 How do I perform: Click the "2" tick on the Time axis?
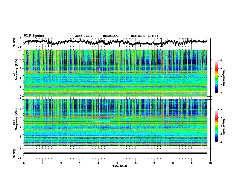pyautogui.click(x=61, y=163)
